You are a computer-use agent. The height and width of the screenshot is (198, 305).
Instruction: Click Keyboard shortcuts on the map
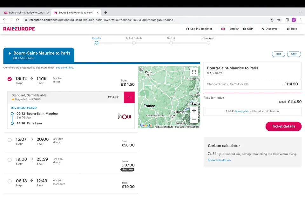pos(164,127)
